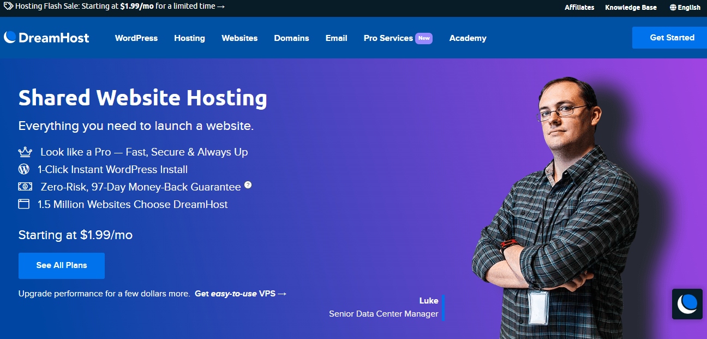The image size is (707, 339).
Task: Click the globe language icon
Action: pos(673,8)
